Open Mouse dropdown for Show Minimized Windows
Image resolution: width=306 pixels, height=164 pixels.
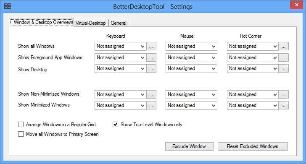coord(191,105)
